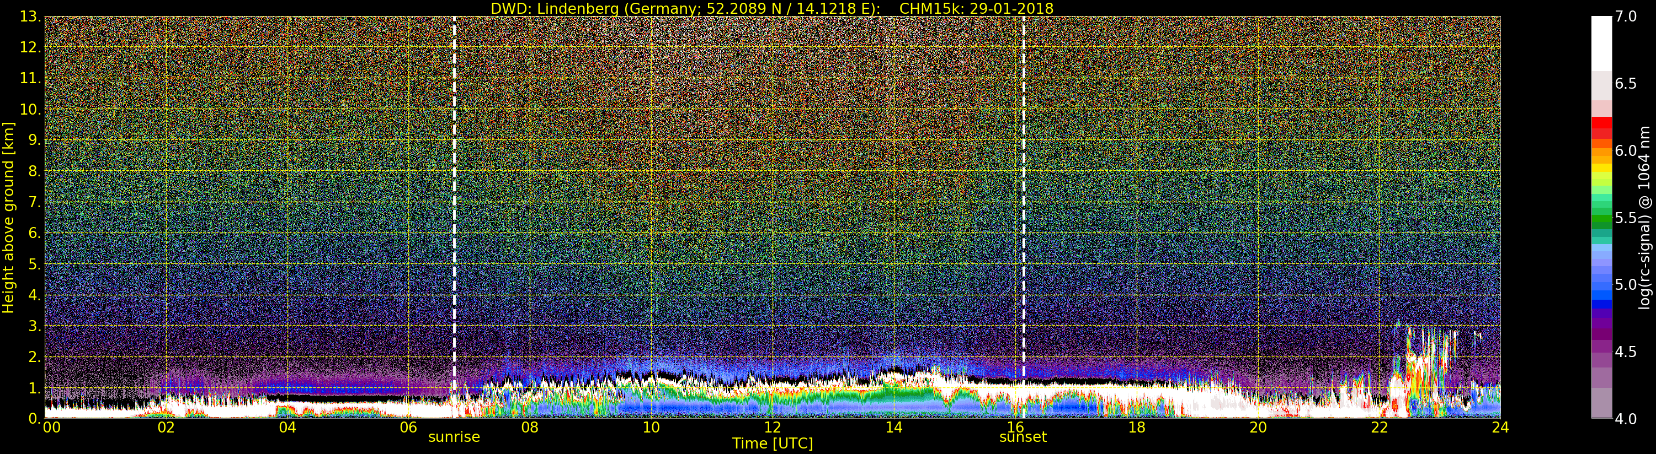Viewport: 1656px width, 454px height.
Task: Click the height tick label '6.' on the height axis
Action: point(35,233)
